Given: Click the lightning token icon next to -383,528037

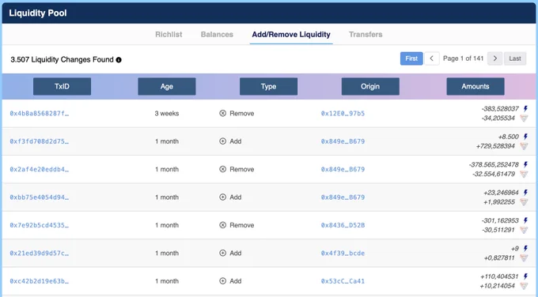Looking at the screenshot, I should pos(525,108).
